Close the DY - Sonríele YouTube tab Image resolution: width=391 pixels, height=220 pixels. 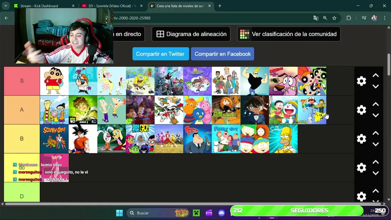(141, 6)
